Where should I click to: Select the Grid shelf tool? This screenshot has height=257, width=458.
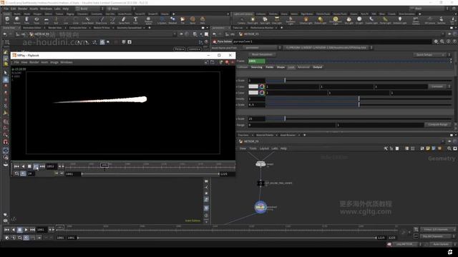tap(46, 20)
